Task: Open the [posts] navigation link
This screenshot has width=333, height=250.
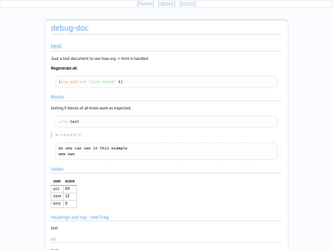Action: [187, 4]
